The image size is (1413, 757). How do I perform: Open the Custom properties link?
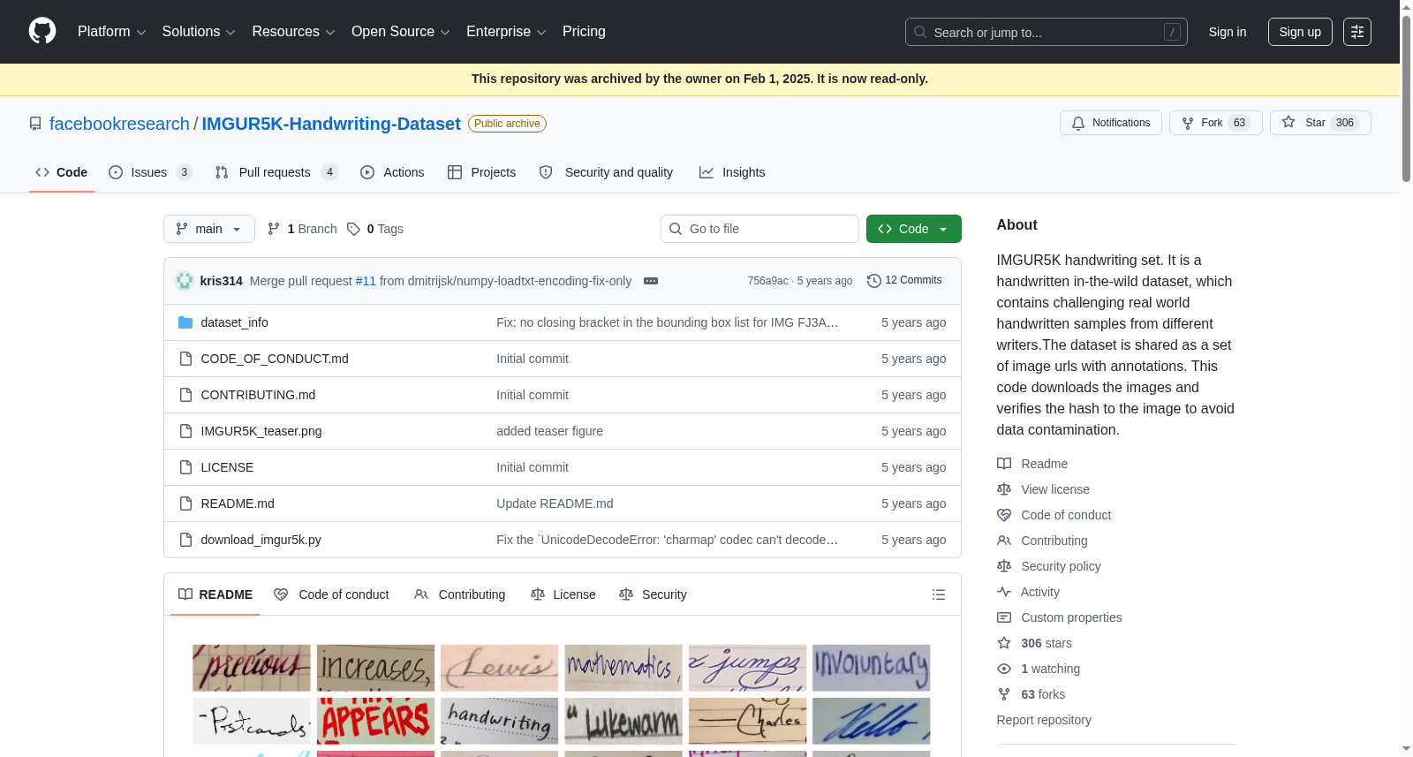point(1071,617)
